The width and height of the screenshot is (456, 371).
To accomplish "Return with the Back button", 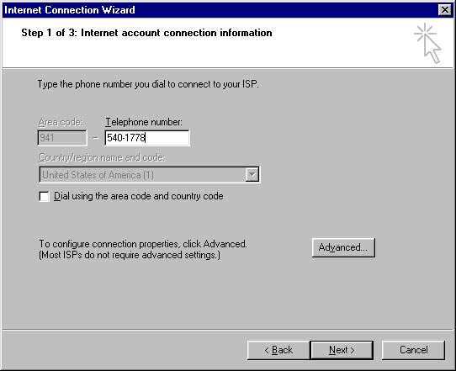I will pos(278,350).
